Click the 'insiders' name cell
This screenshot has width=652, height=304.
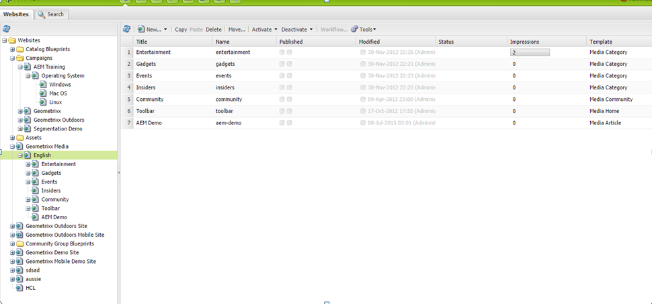coord(225,87)
